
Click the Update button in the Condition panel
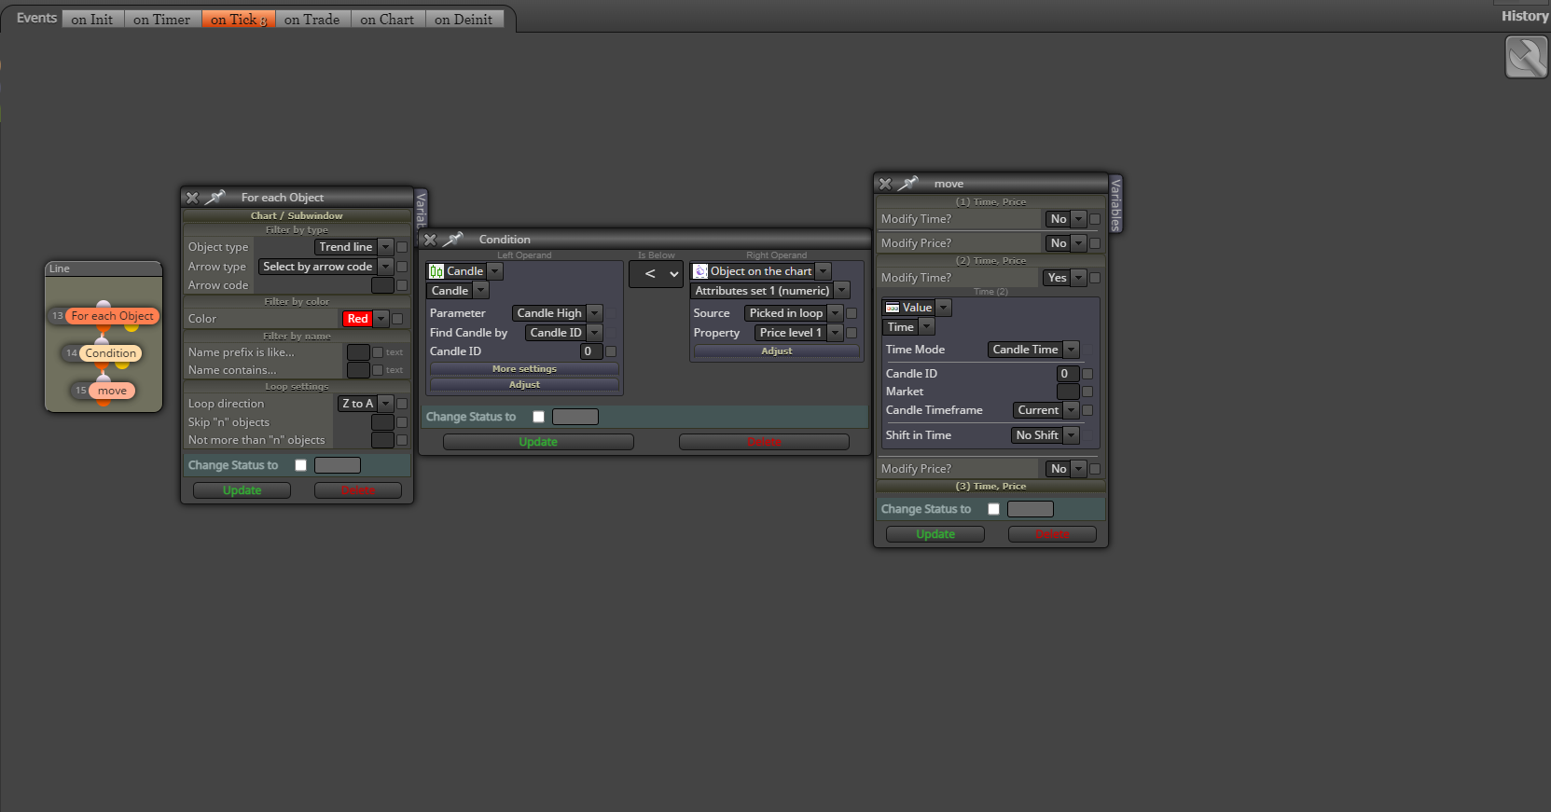(x=538, y=442)
